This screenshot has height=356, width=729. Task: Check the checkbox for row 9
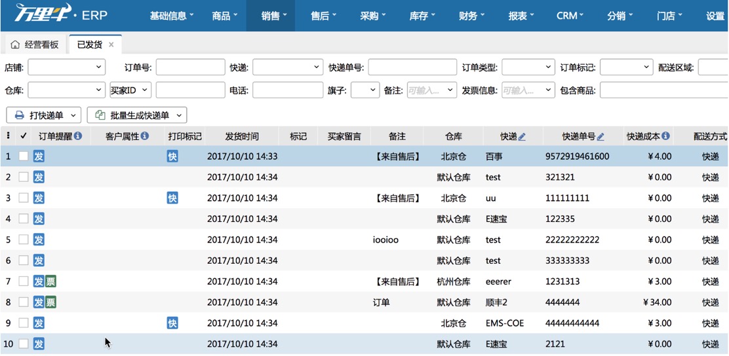tap(23, 323)
